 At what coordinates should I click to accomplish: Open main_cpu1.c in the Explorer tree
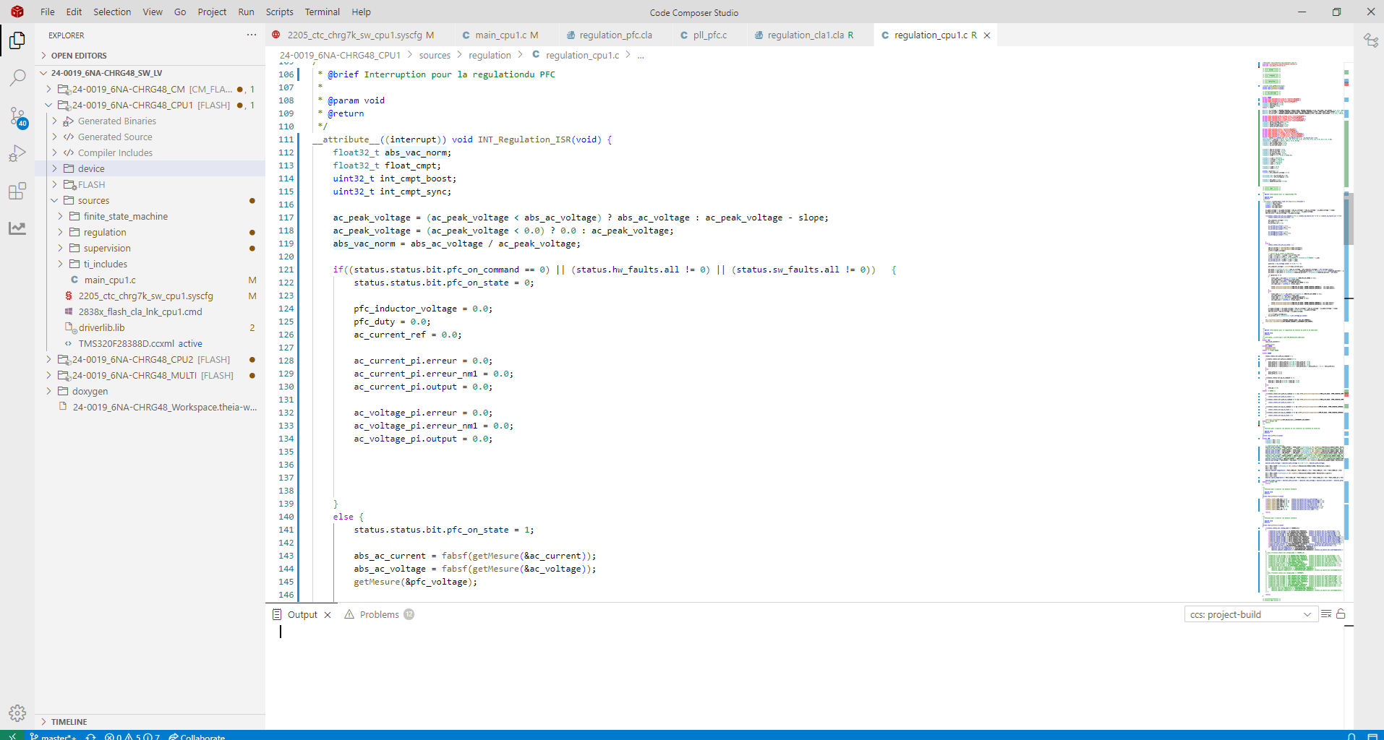150,280
